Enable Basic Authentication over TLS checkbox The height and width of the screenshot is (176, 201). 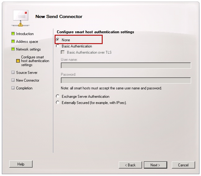[63, 52]
